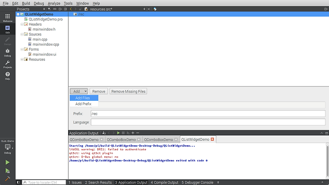Choose Add Files from dropdown

click(x=84, y=98)
